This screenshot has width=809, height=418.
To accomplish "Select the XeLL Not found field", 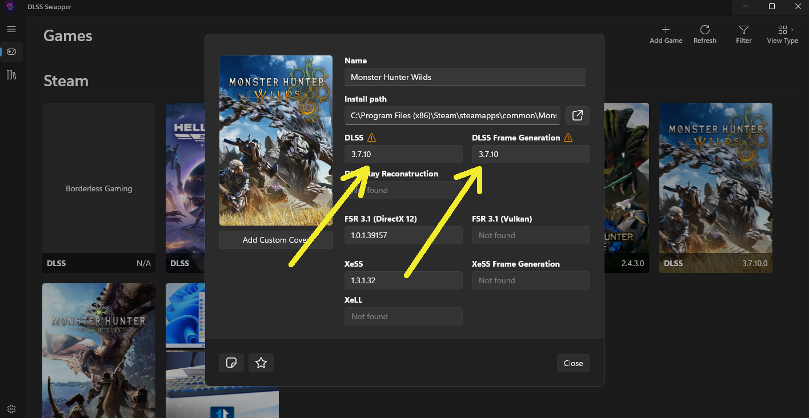I will (x=403, y=316).
